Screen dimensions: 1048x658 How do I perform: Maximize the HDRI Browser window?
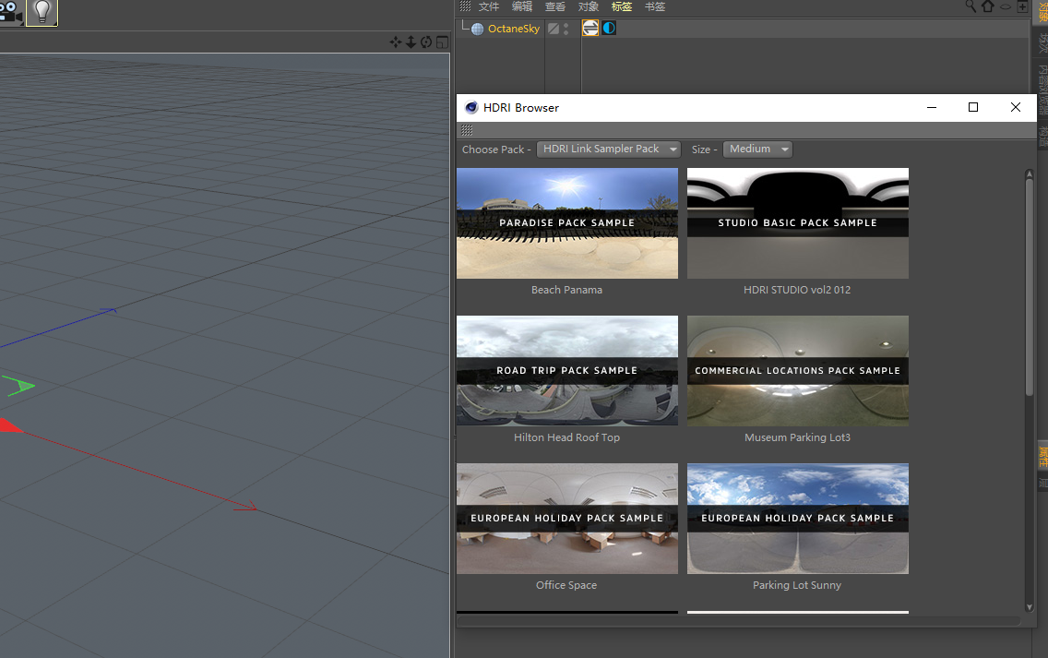973,108
